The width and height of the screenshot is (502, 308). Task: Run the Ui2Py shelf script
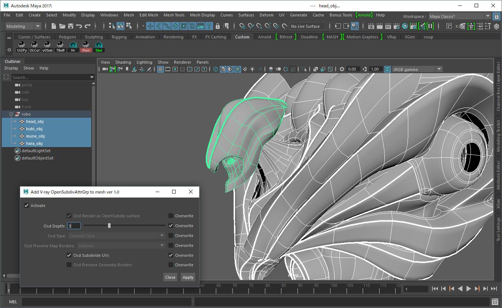pyautogui.click(x=22, y=47)
